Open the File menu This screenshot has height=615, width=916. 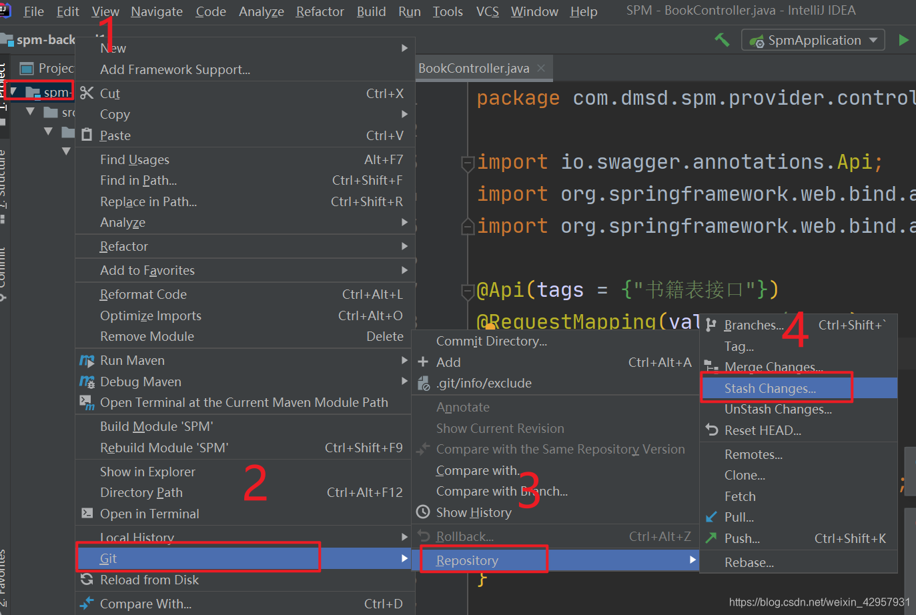tap(33, 11)
